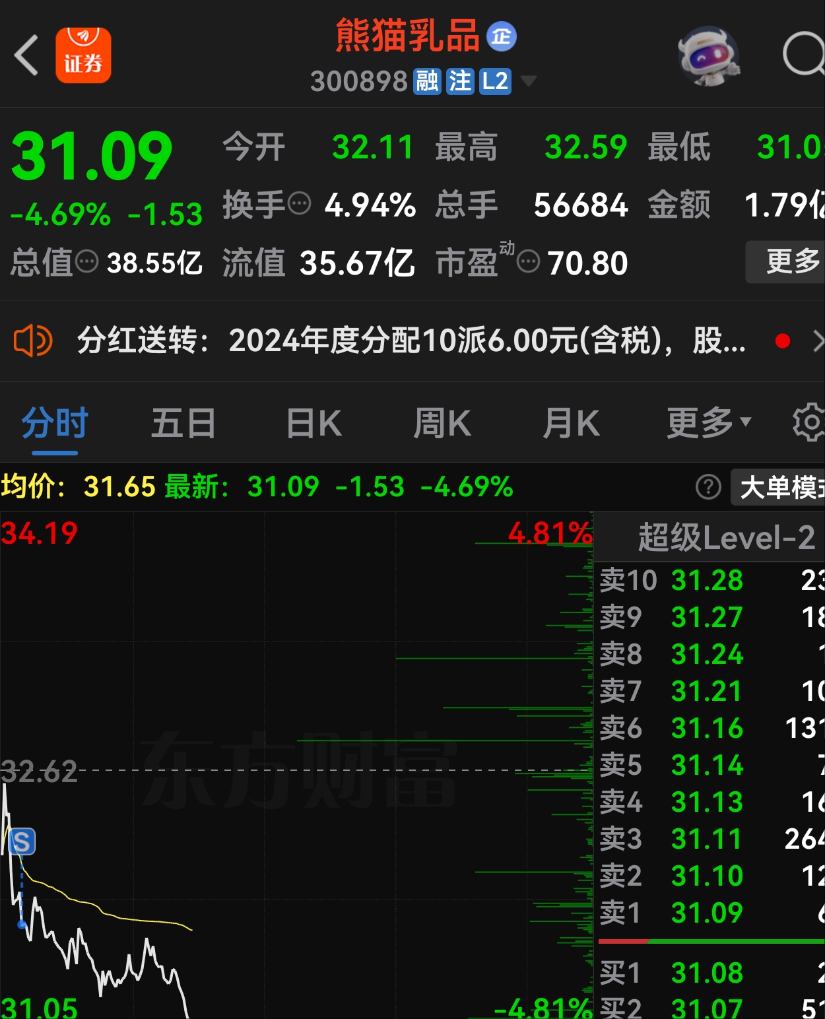
Task: Open the 分红送转 announcement text
Action: [411, 341]
